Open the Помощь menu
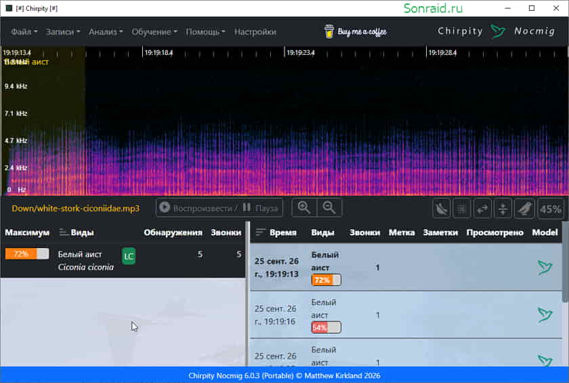The width and height of the screenshot is (569, 383). pos(205,32)
